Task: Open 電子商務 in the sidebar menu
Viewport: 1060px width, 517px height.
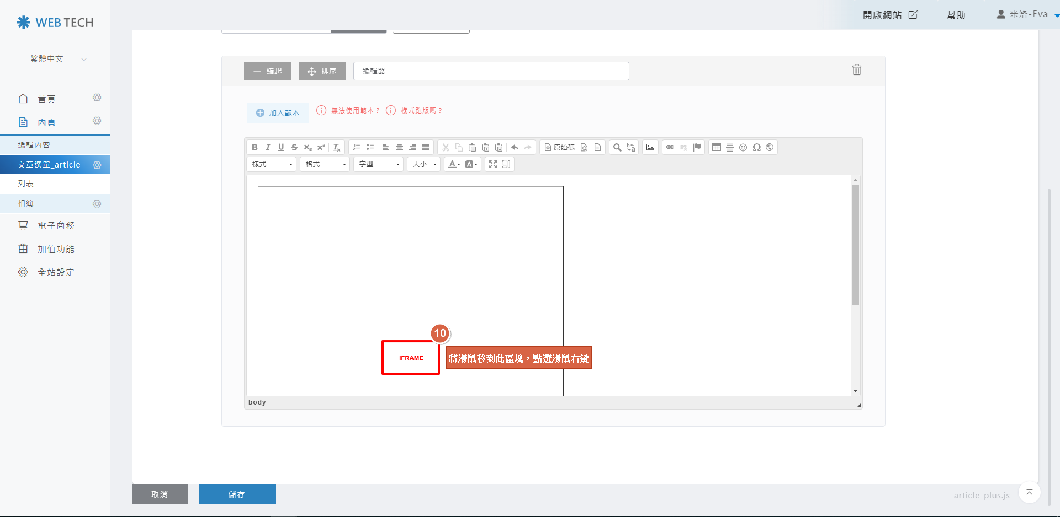Action: click(x=56, y=225)
